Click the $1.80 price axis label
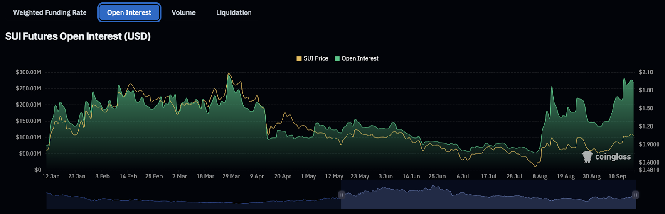665x214 pixels. tap(646, 90)
